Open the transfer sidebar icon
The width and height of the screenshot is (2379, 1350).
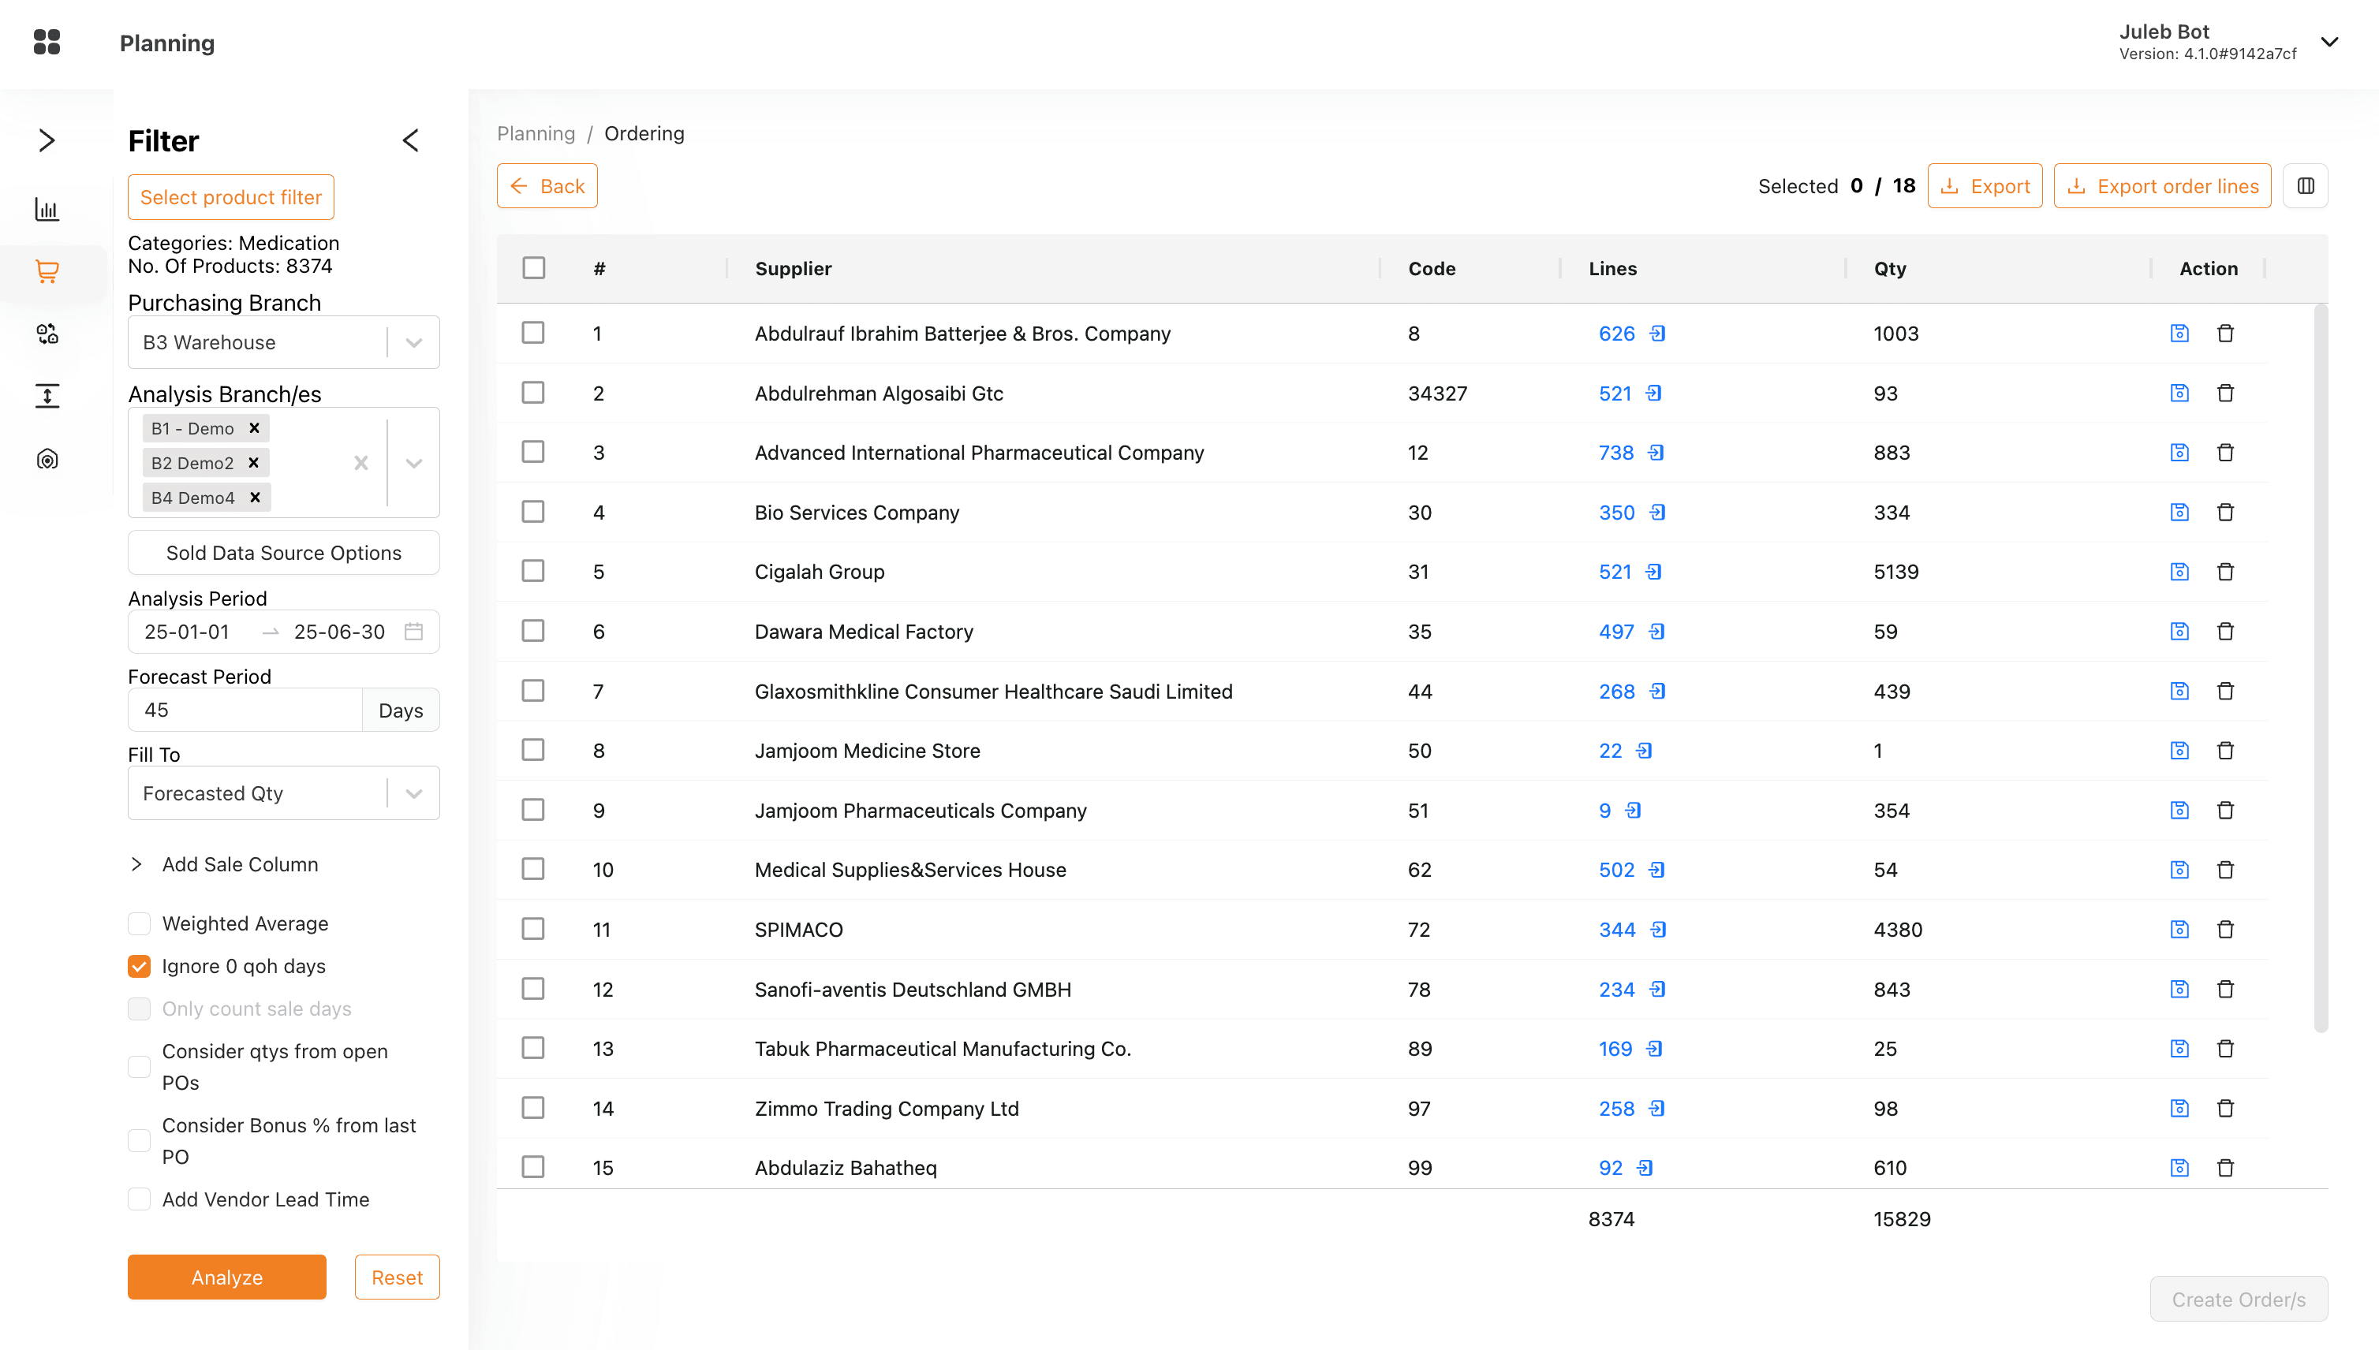click(47, 334)
